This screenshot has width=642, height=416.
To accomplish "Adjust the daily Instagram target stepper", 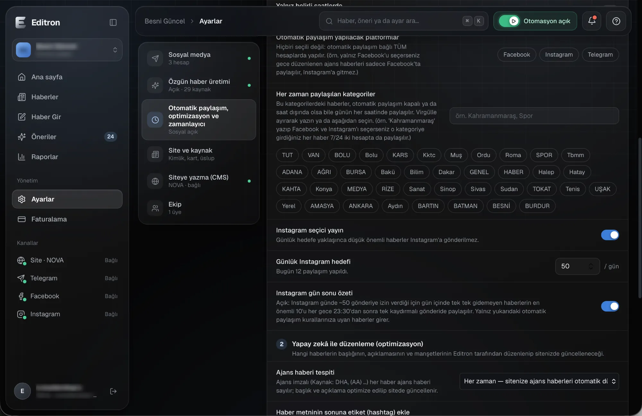I will [591, 266].
